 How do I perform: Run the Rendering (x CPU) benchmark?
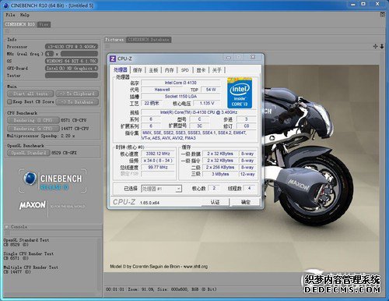coord(33,129)
